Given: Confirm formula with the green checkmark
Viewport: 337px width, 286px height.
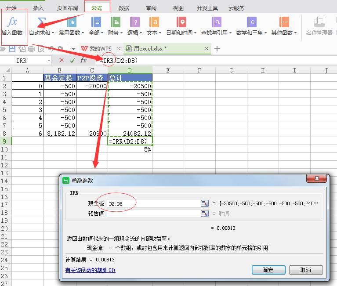Looking at the screenshot, I should click(x=72, y=60).
